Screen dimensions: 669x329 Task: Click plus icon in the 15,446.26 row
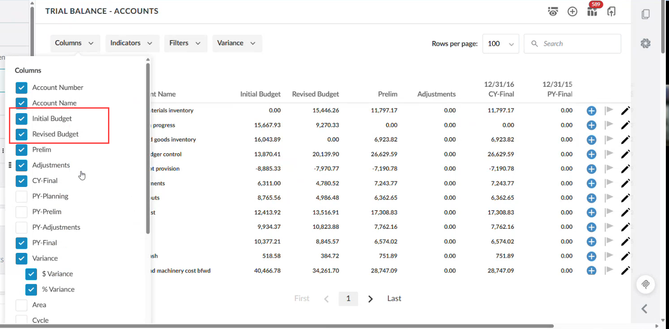(591, 110)
